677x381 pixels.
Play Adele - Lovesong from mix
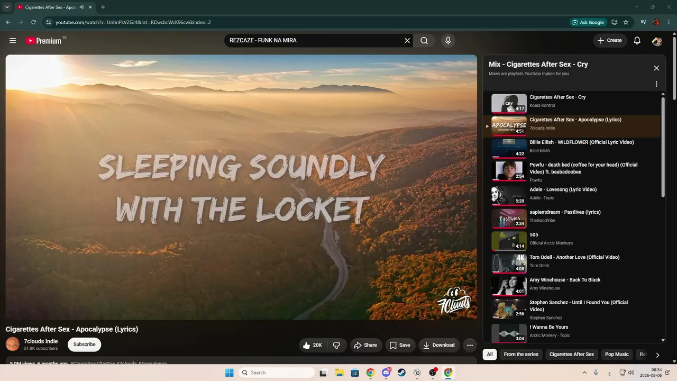(x=571, y=195)
